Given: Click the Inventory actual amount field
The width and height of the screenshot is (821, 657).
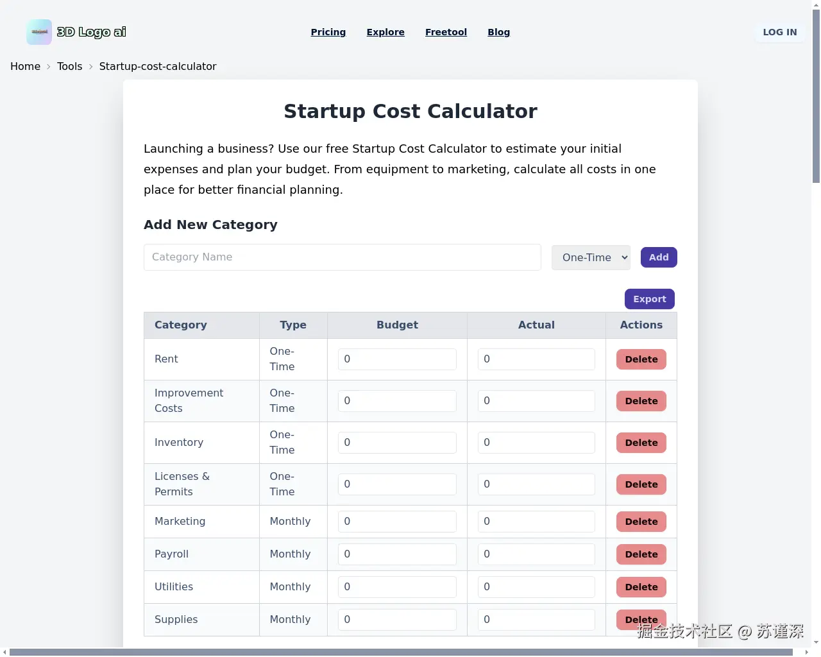Looking at the screenshot, I should tap(536, 443).
